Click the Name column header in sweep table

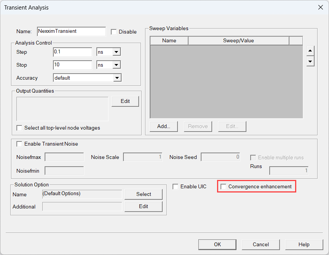169,41
